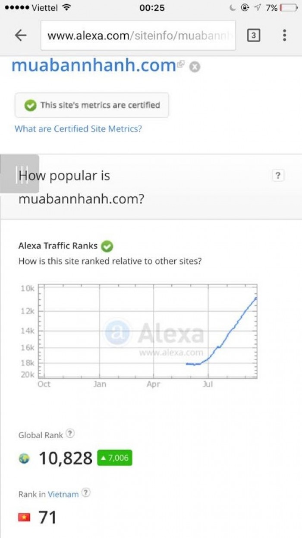Tap the browser back arrow
The width and height of the screenshot is (302, 538).
click(x=20, y=35)
